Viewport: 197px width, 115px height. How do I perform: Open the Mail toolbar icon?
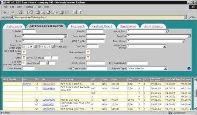[55, 12]
